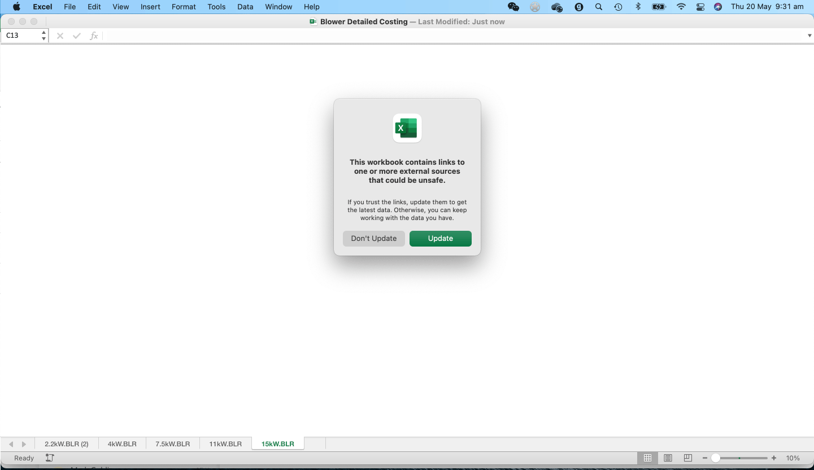This screenshot has width=814, height=470.
Task: Open the Edit menu
Action: pyautogui.click(x=94, y=7)
